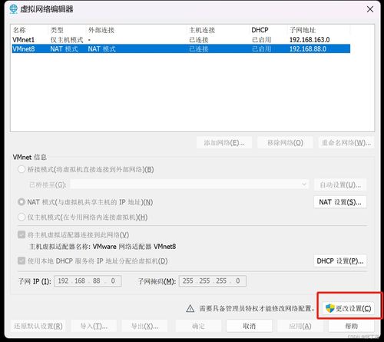Click the Virtual Network Editor globe icon
This screenshot has width=384, height=342.
click(13, 9)
